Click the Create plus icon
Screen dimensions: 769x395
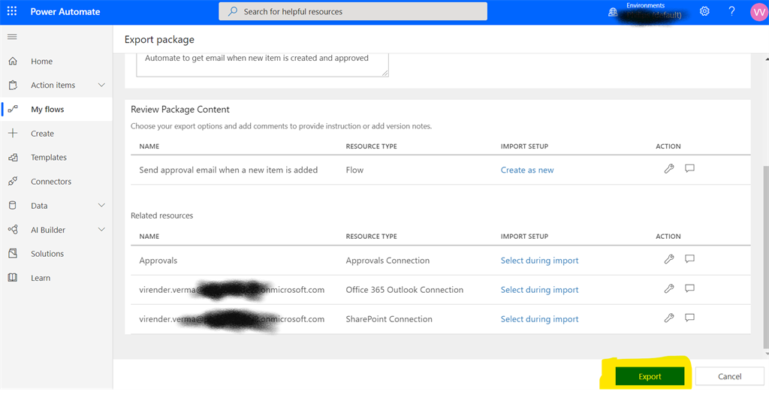(13, 134)
